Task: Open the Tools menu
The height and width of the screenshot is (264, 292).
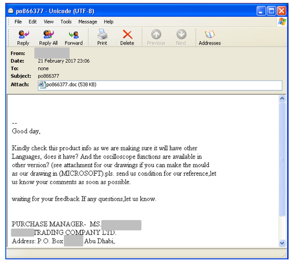Action: (x=66, y=21)
